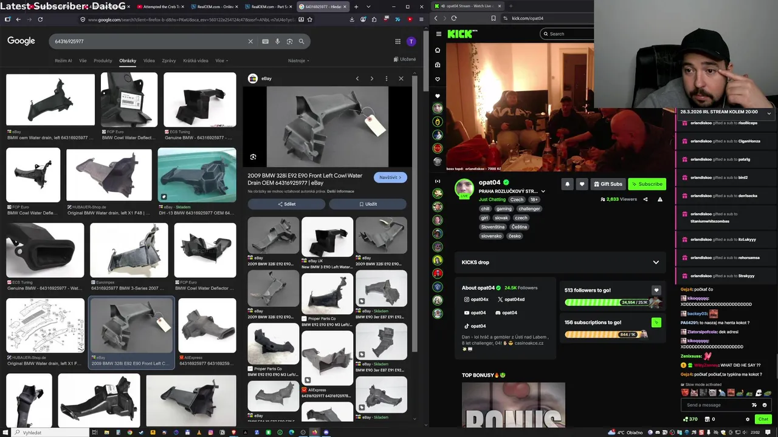The height and width of the screenshot is (437, 778).
Task: Open chat settings gear icon
Action: point(748,419)
